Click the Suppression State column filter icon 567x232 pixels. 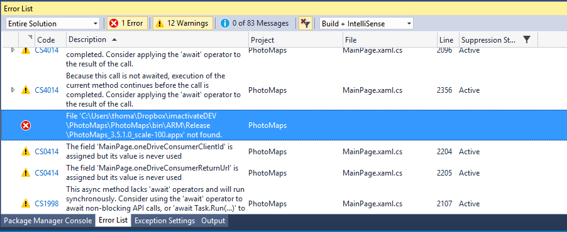tap(527, 40)
